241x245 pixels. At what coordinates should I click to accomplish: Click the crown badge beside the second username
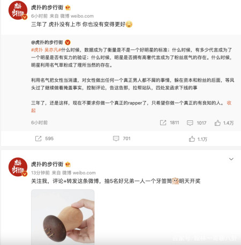(x=68, y=164)
